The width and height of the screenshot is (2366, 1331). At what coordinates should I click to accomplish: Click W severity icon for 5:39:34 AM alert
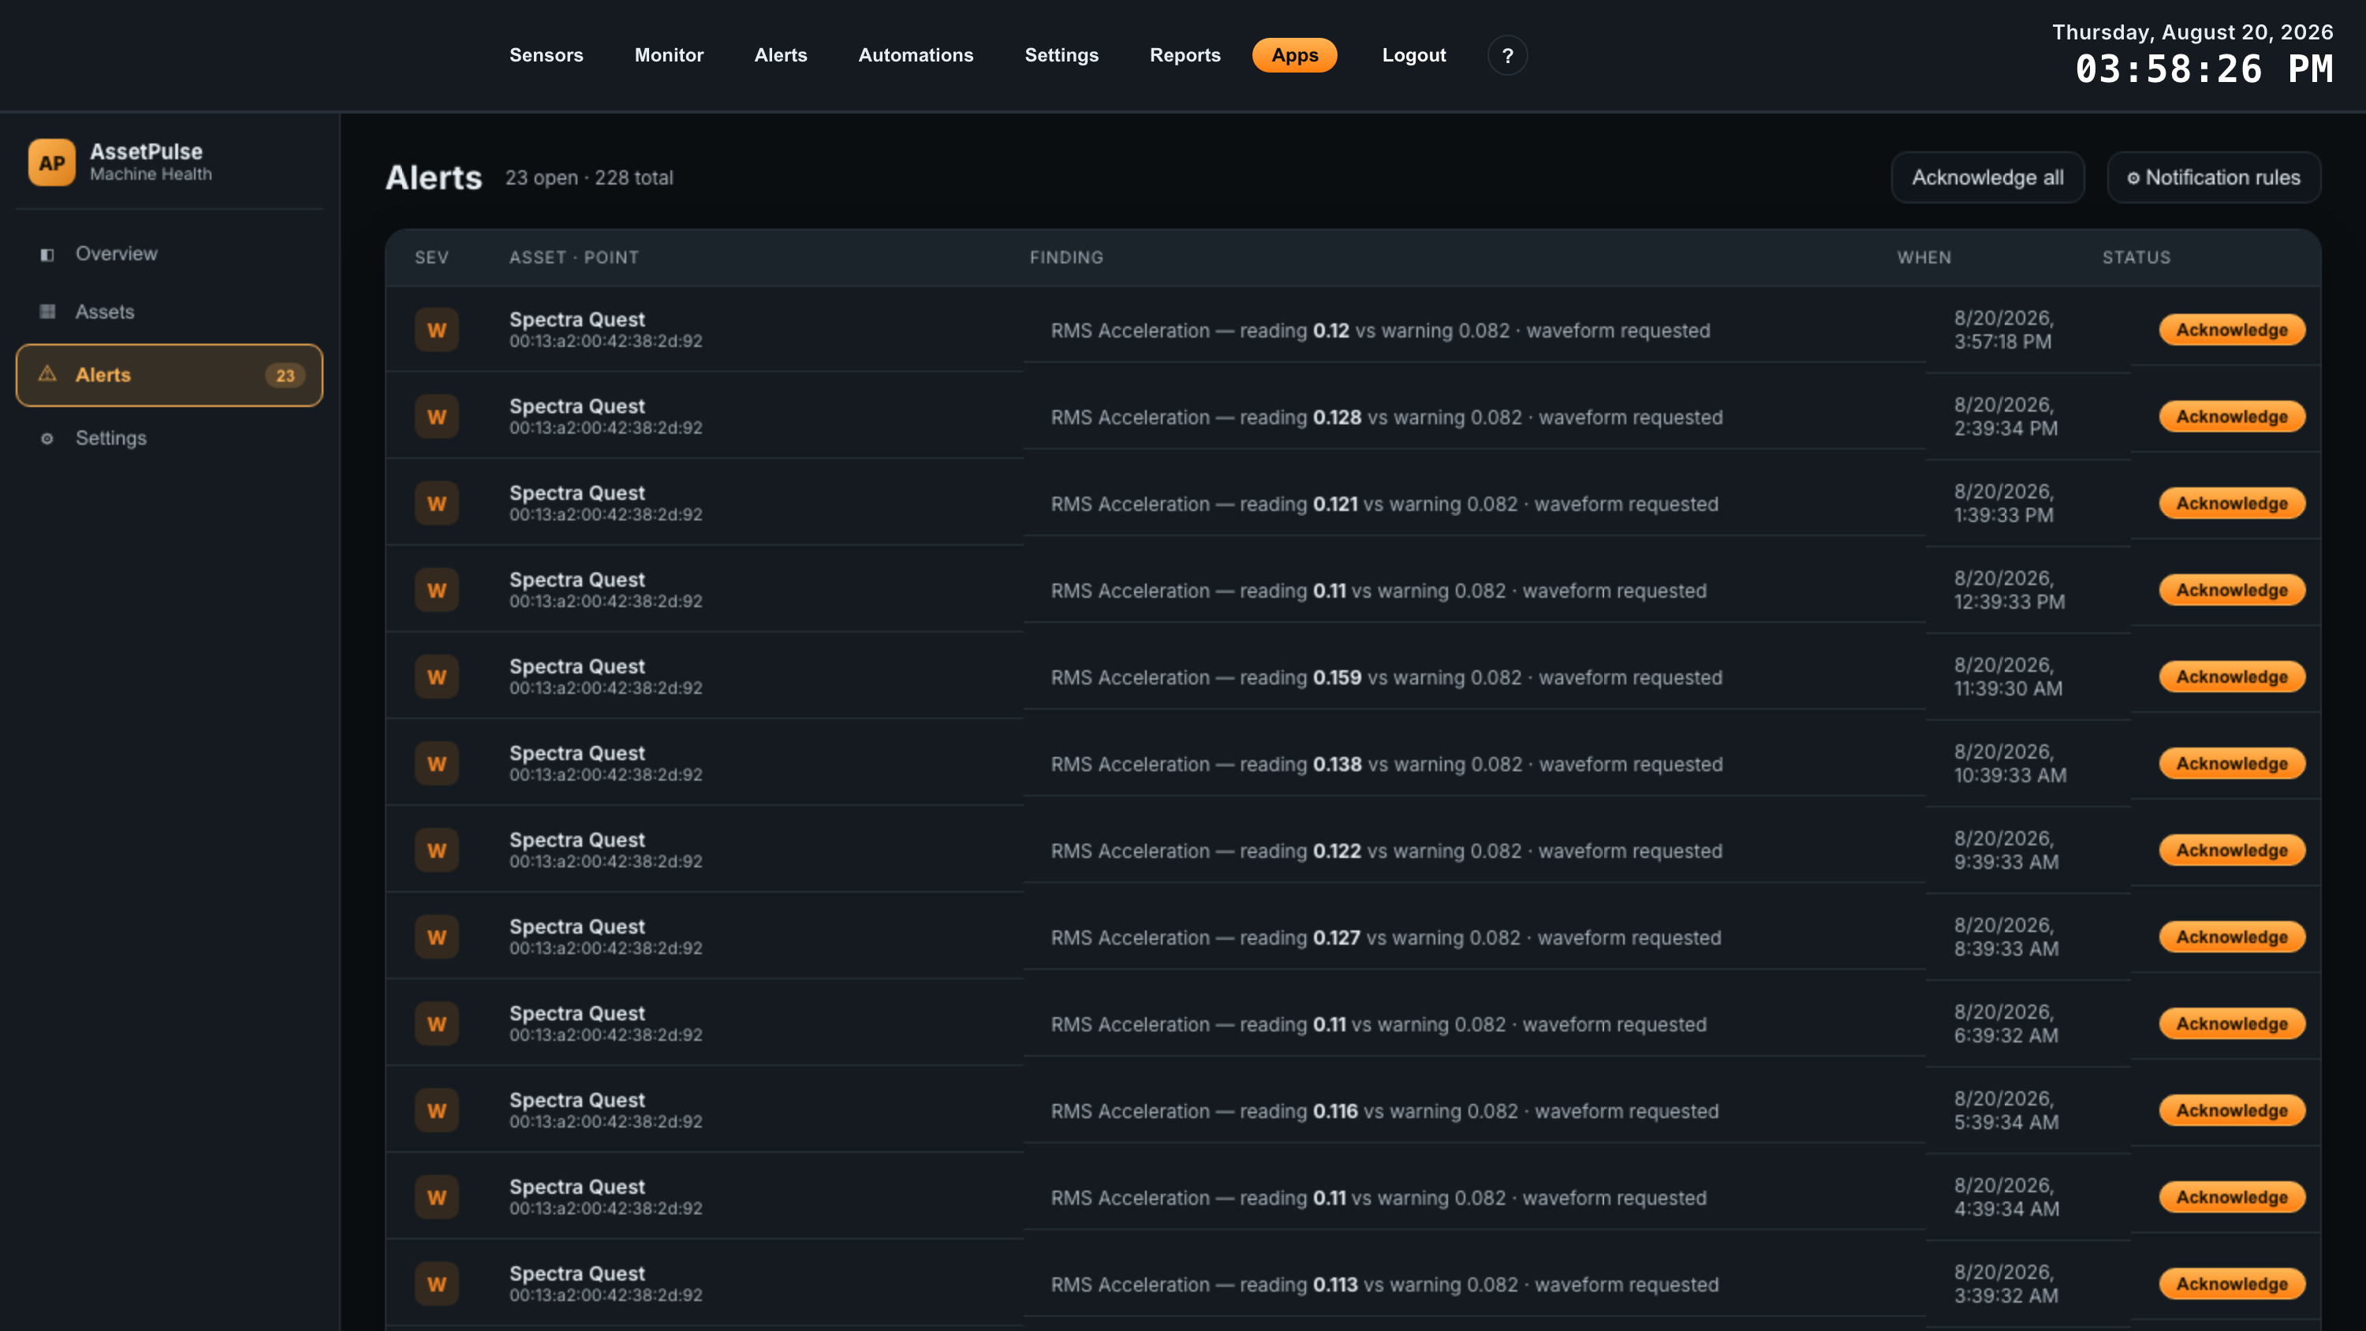(x=436, y=1110)
